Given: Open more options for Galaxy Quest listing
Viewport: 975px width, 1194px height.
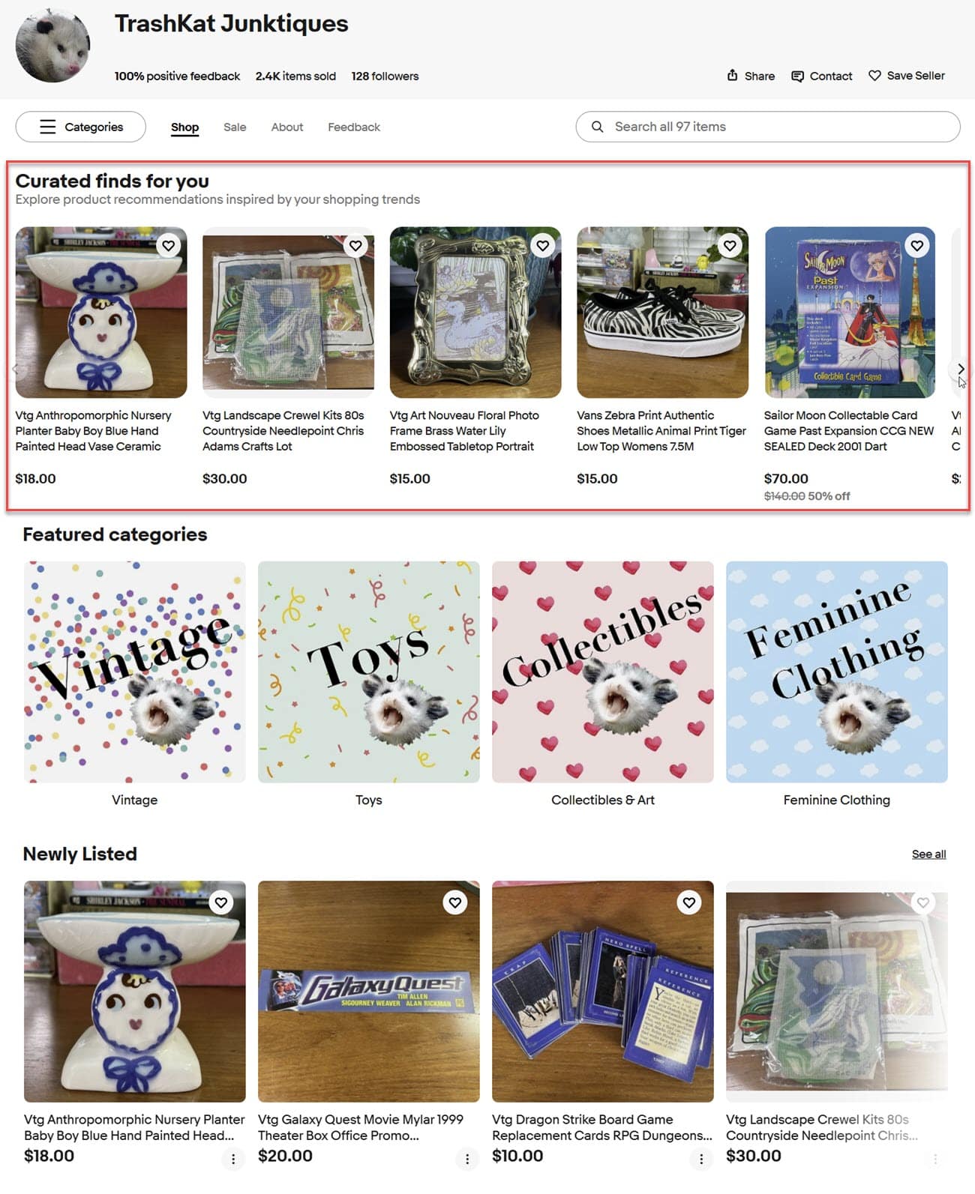Looking at the screenshot, I should click(467, 1159).
